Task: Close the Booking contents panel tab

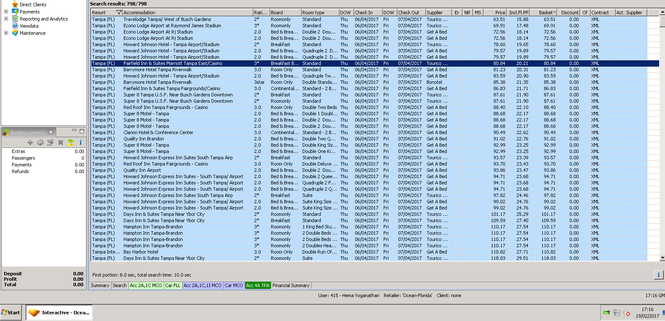Action: click(51, 132)
